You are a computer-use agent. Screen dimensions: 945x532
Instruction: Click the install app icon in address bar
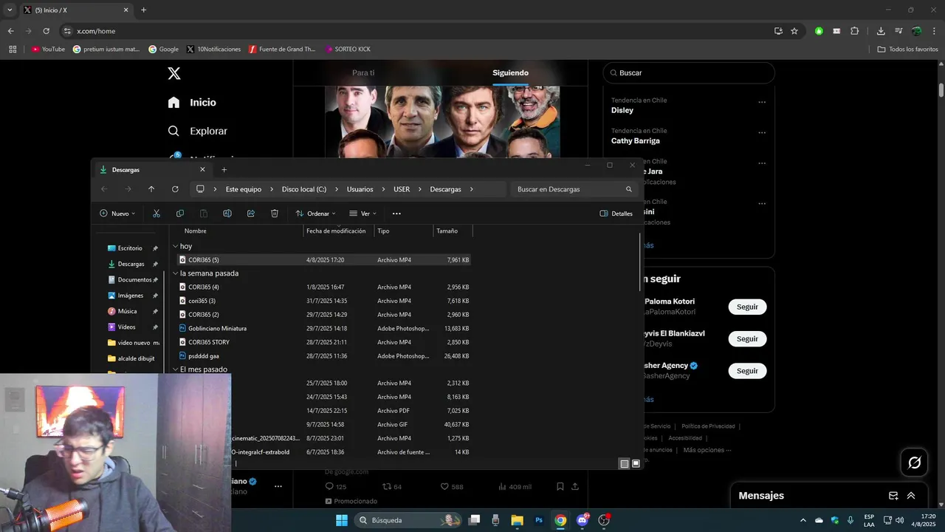click(x=778, y=31)
